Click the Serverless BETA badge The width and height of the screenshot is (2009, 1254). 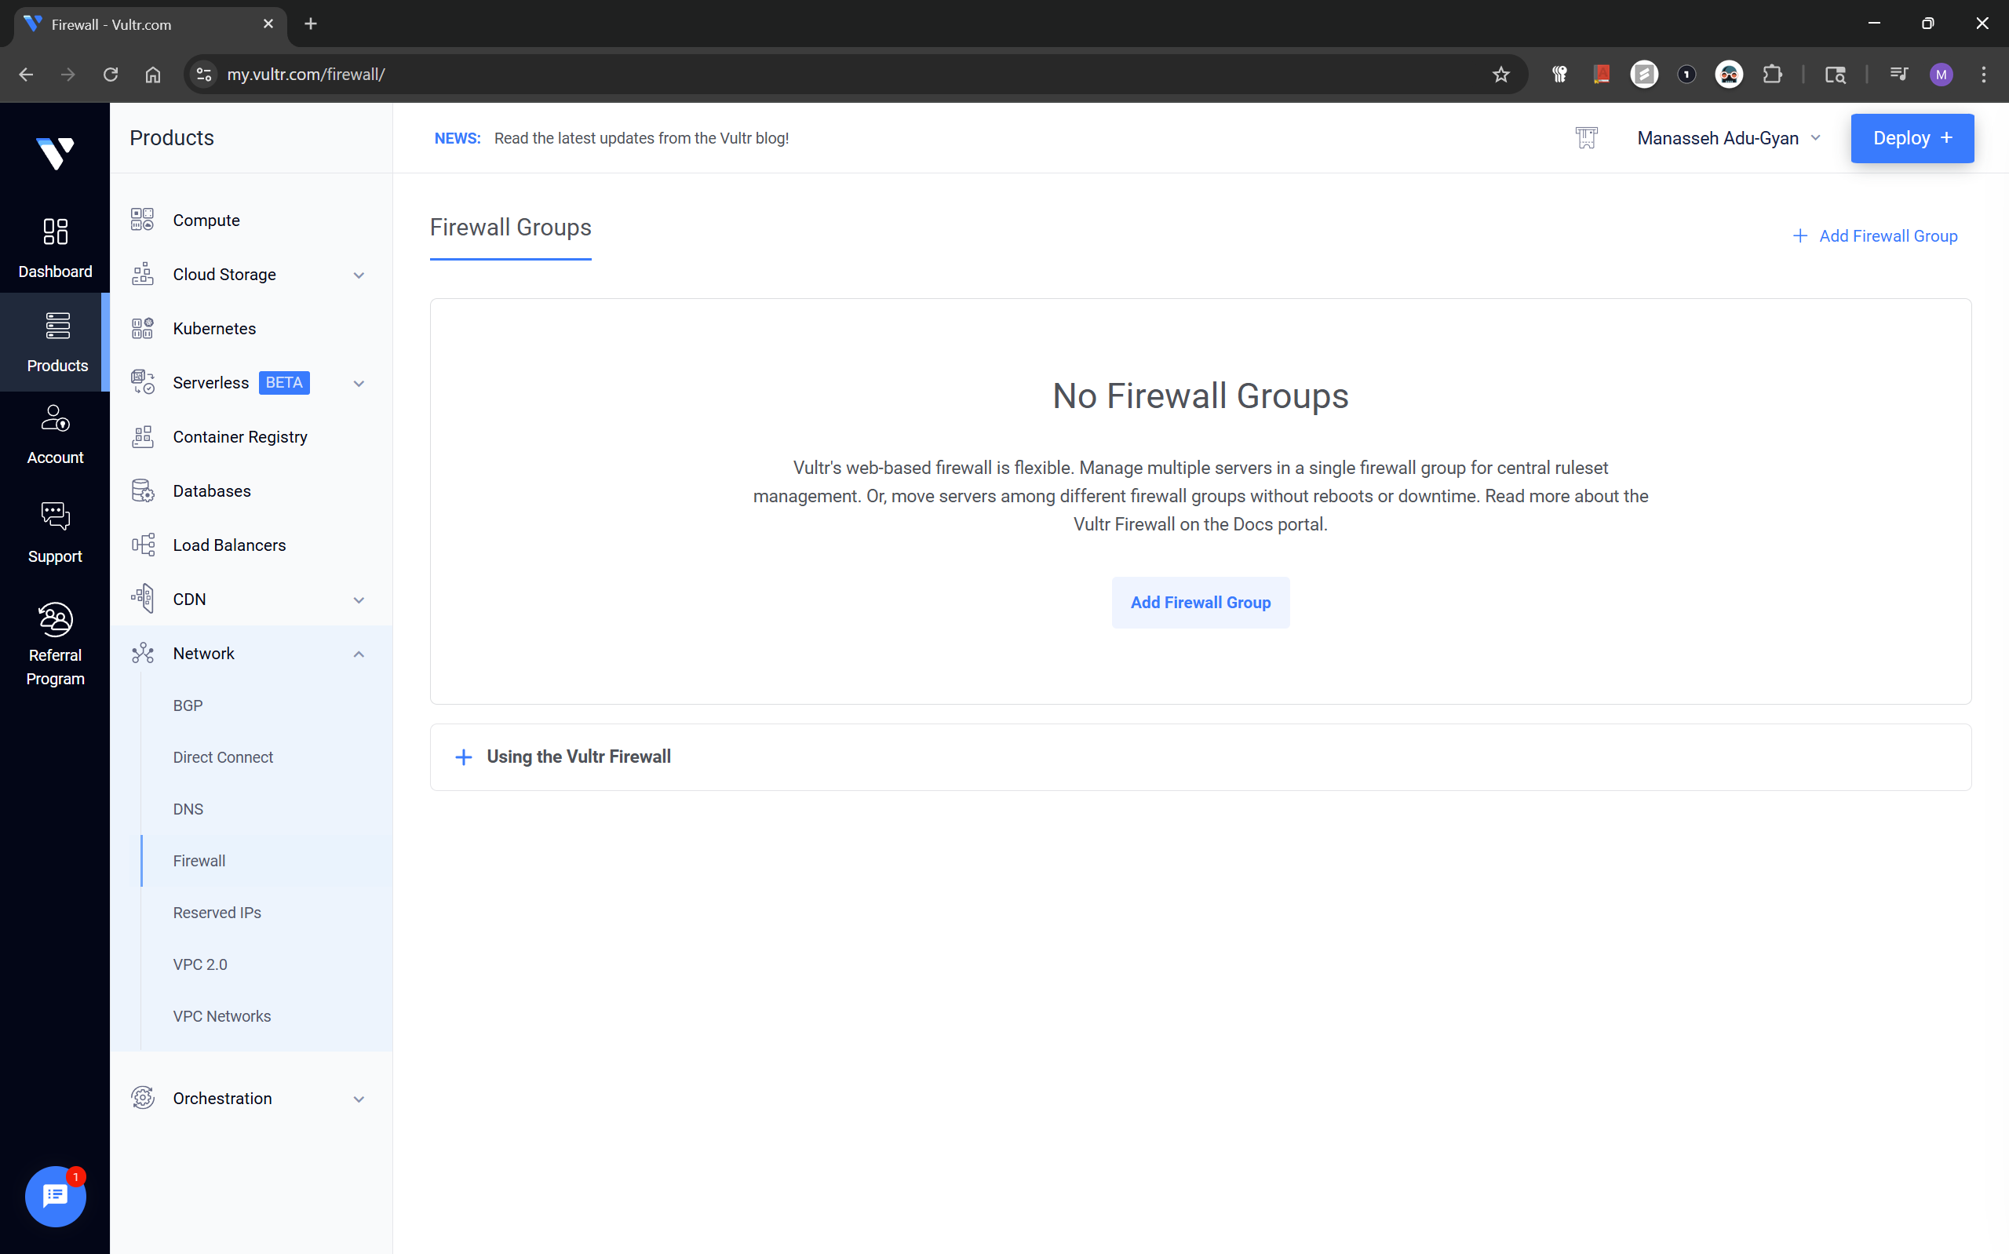pos(284,382)
